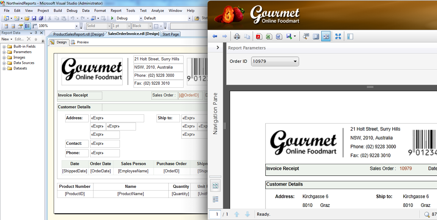Expand the Built-in Fields tree node
Screen dimensions: 437x220
click(x=4, y=46)
